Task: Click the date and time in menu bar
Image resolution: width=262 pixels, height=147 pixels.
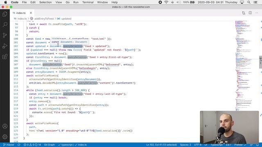Action: pyautogui.click(x=217, y=2)
